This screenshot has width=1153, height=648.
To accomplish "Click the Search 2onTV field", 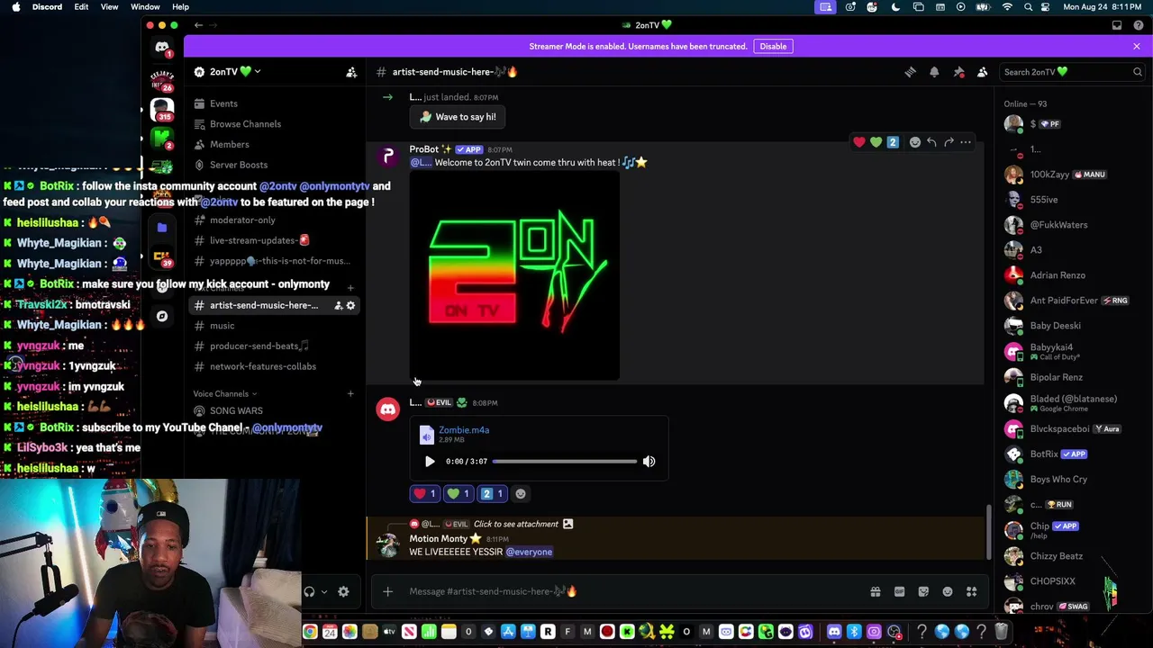I will (x=1072, y=72).
